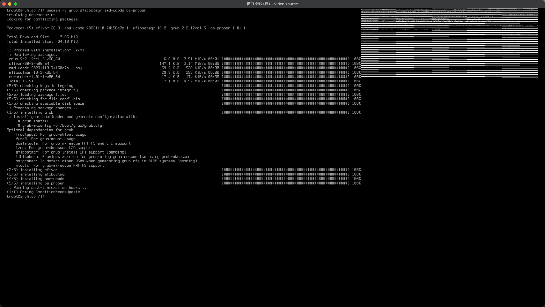Click 'Total Download Size: 7.06 MiB'

click(42, 37)
